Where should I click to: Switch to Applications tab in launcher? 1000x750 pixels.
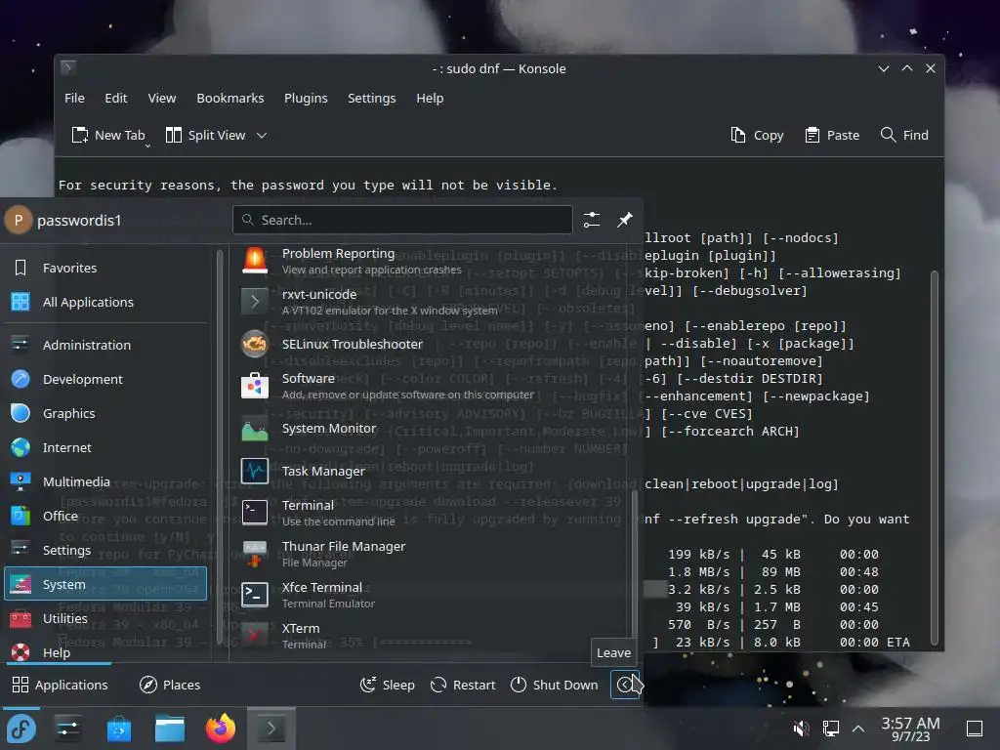[x=61, y=685]
